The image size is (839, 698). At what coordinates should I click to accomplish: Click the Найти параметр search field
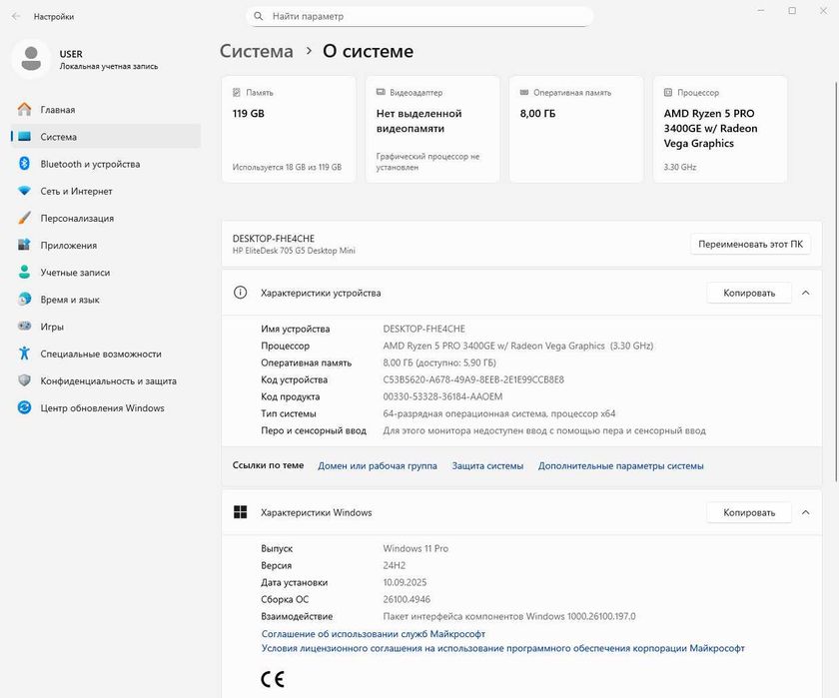pyautogui.click(x=419, y=17)
